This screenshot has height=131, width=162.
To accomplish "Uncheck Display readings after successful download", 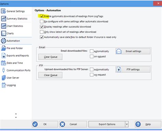I will [42, 27].
